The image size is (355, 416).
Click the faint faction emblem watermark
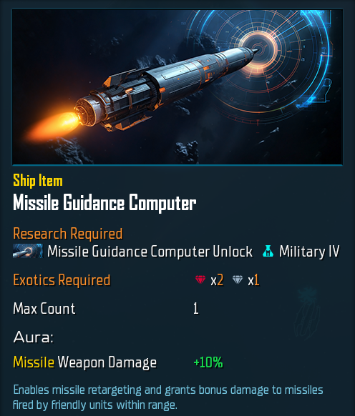coord(308,314)
